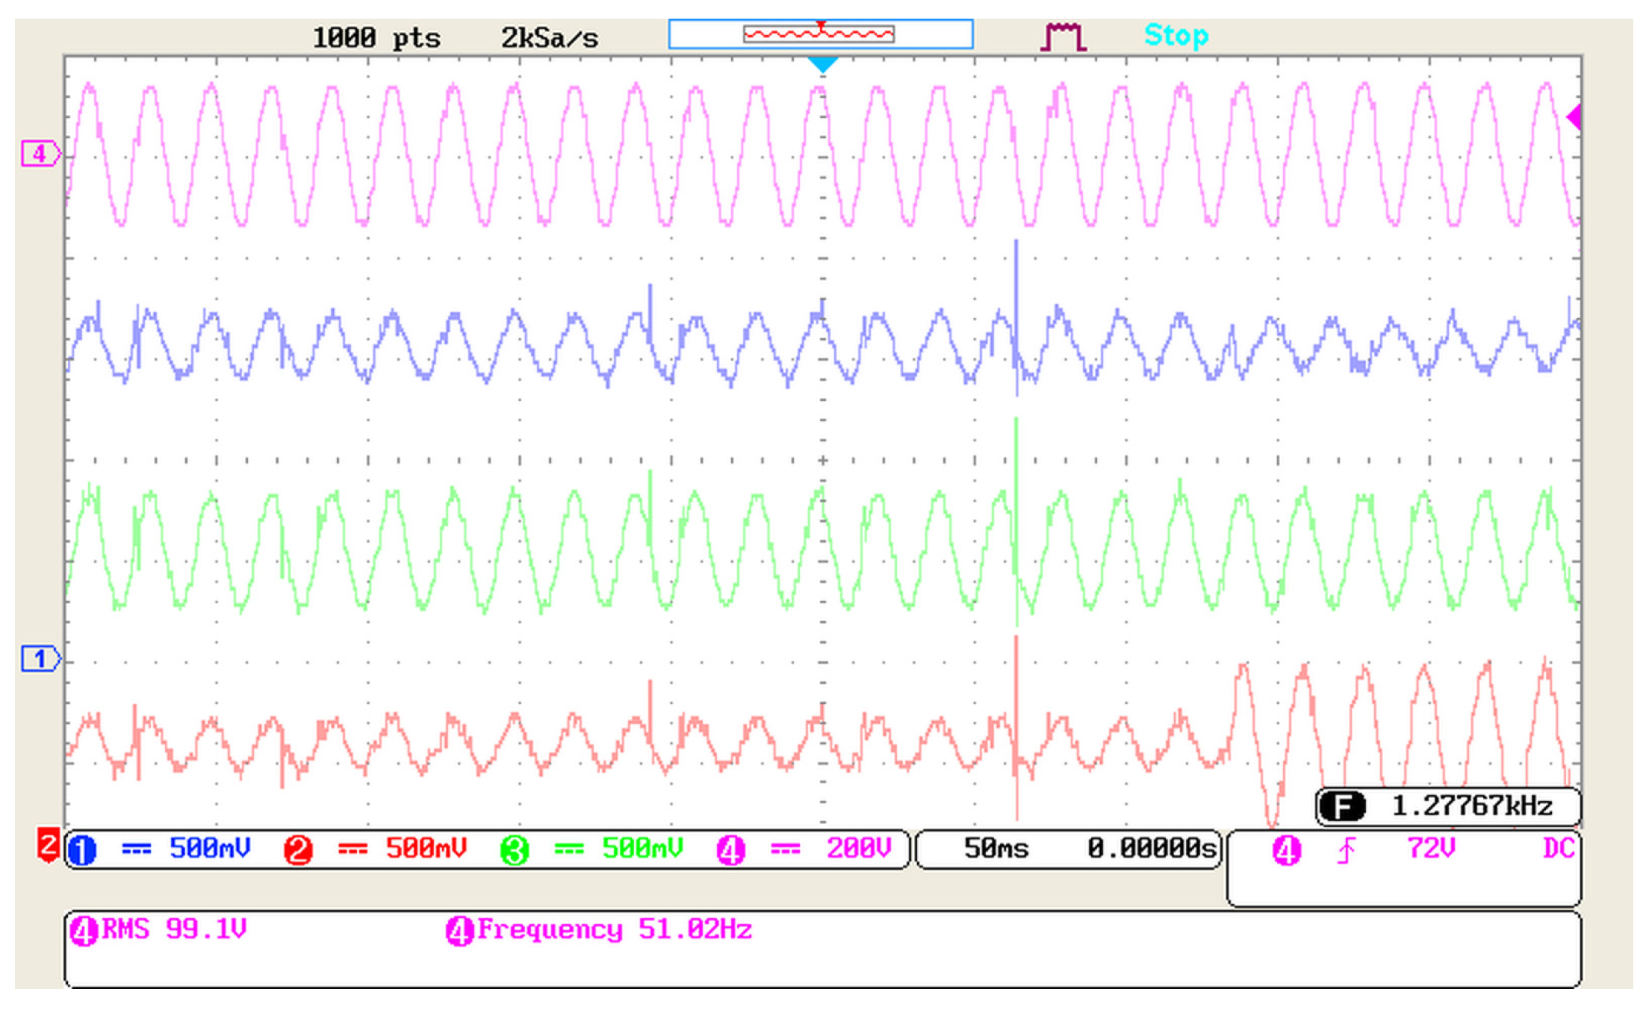The height and width of the screenshot is (1010, 1652).
Task: Click the black F function icon
Action: point(1342,806)
